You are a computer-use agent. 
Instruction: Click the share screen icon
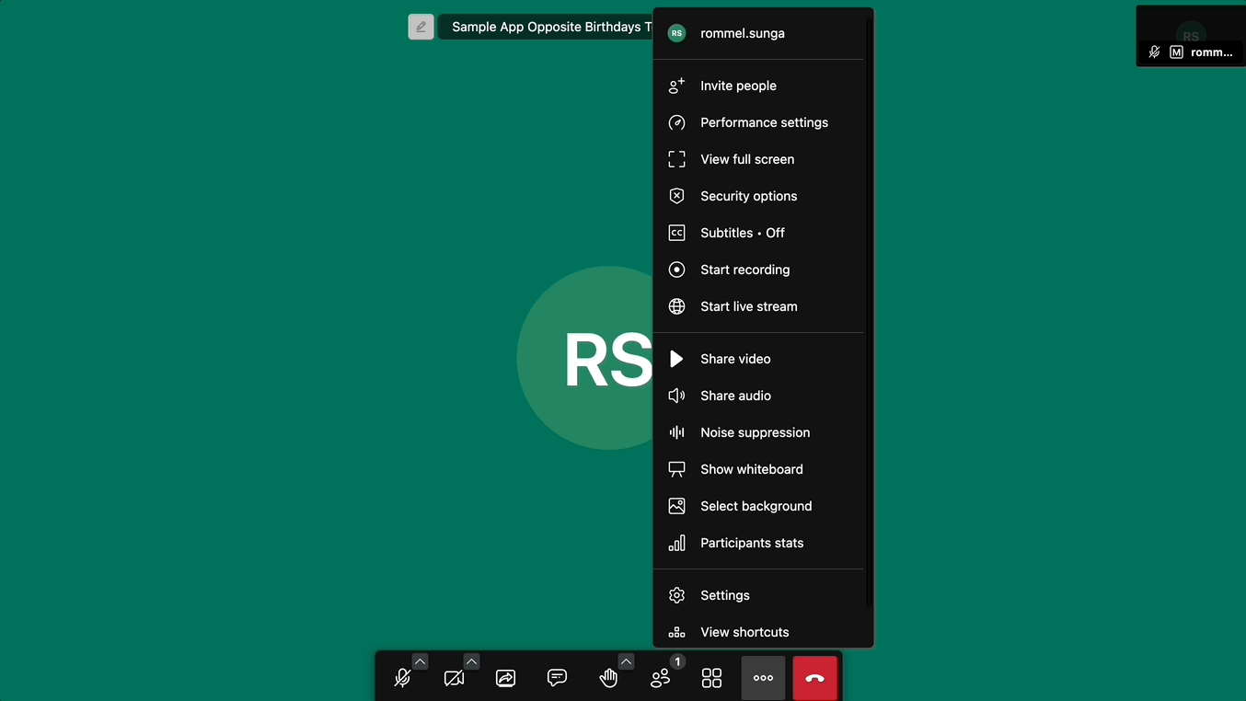(505, 678)
